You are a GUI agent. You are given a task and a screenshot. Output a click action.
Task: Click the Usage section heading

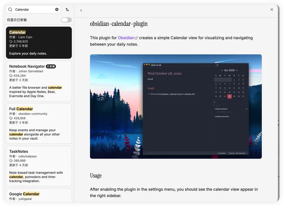(96, 176)
